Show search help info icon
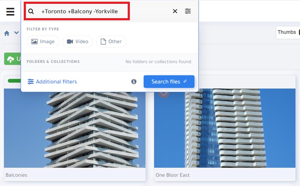Screen dimensions: 300x186 click(134, 82)
